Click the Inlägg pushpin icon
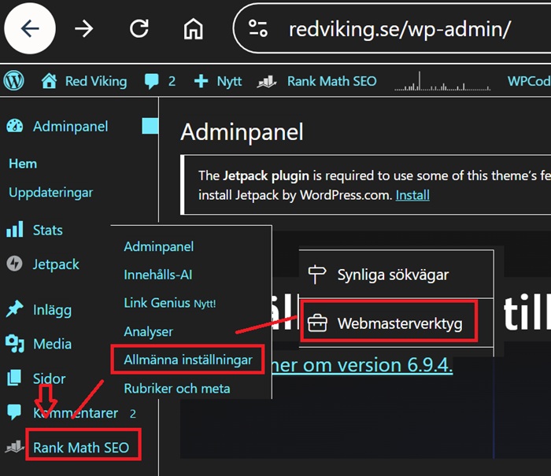The width and height of the screenshot is (551, 476). click(14, 309)
